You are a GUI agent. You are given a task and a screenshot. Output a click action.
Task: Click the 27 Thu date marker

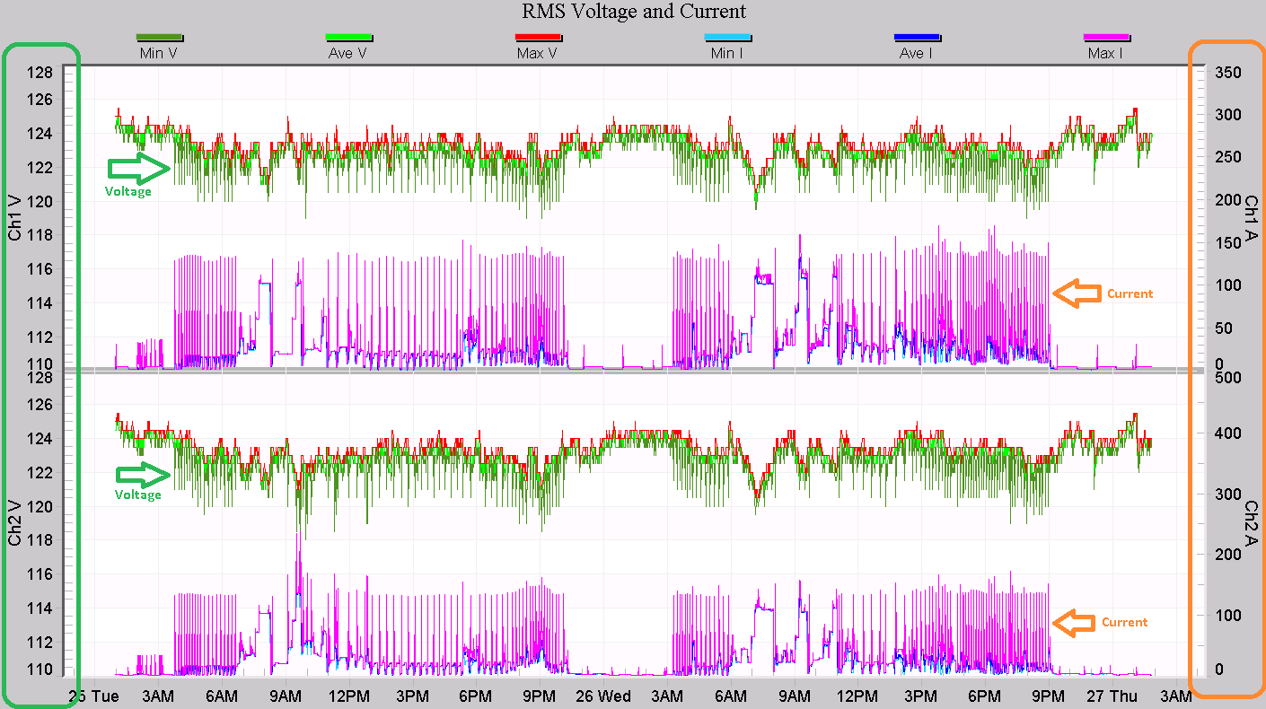tap(1112, 696)
